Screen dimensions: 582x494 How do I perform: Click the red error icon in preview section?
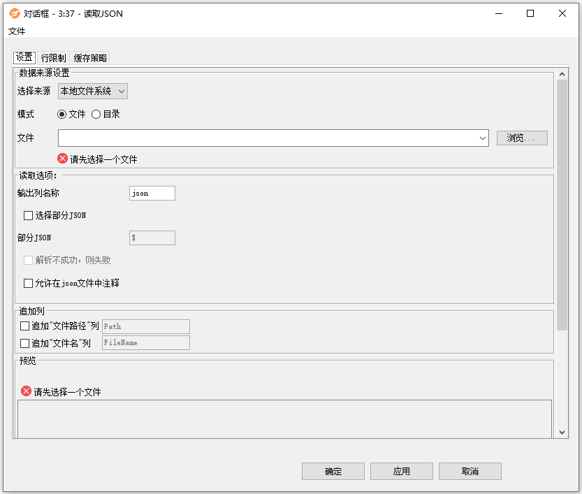point(26,391)
